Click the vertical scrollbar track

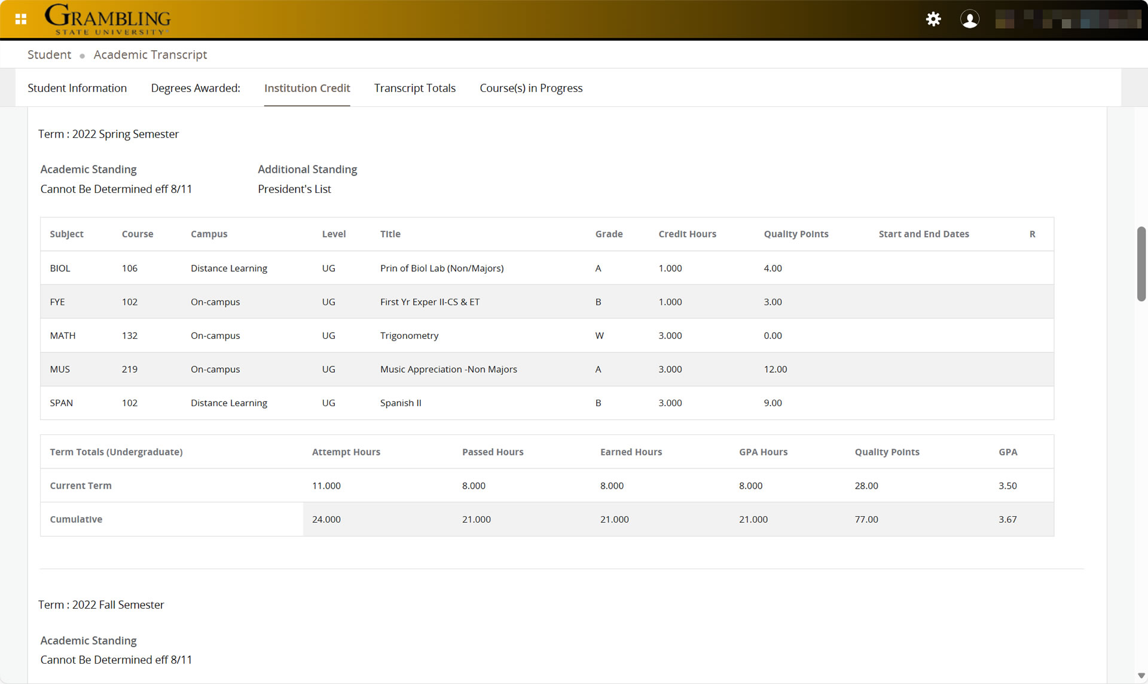click(x=1140, y=263)
